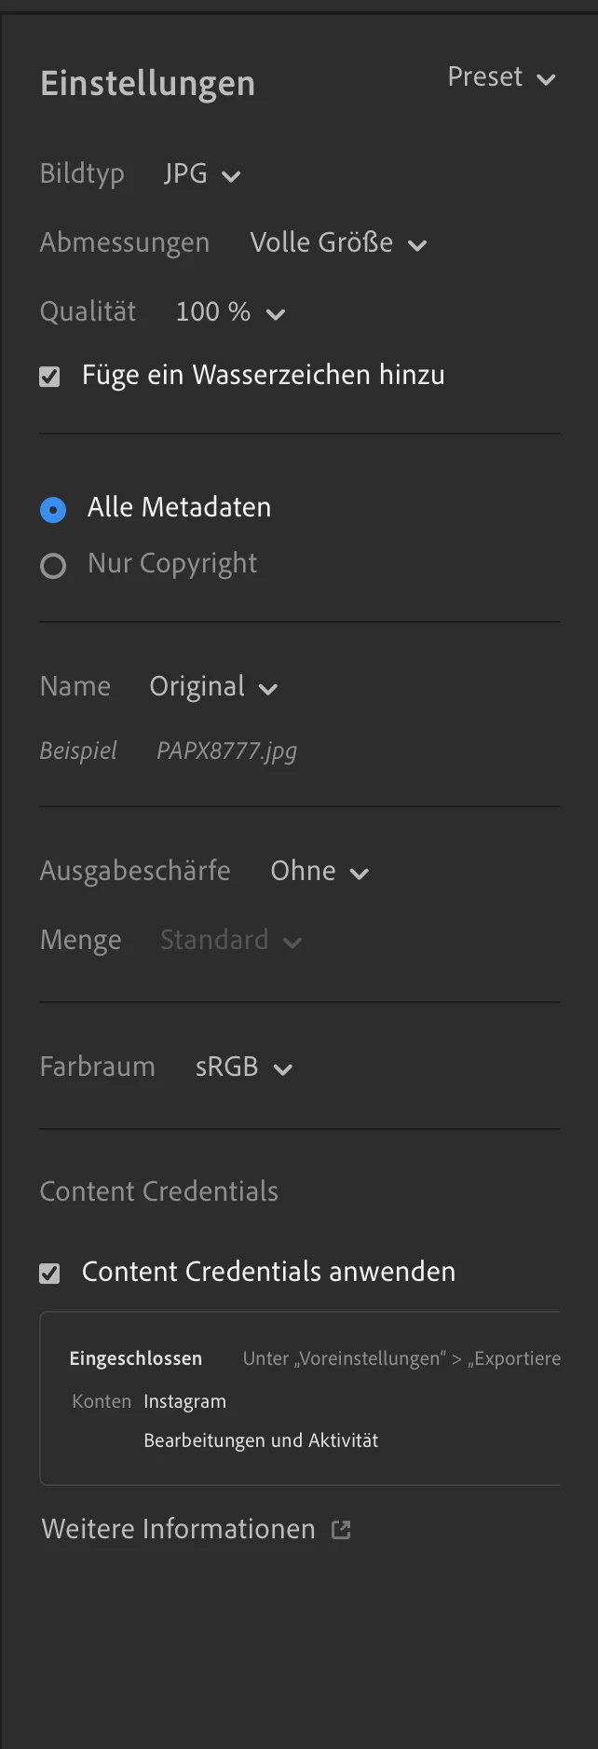Uncheck Content Credentials anwenden
The width and height of the screenshot is (598, 1749).
(x=49, y=1274)
